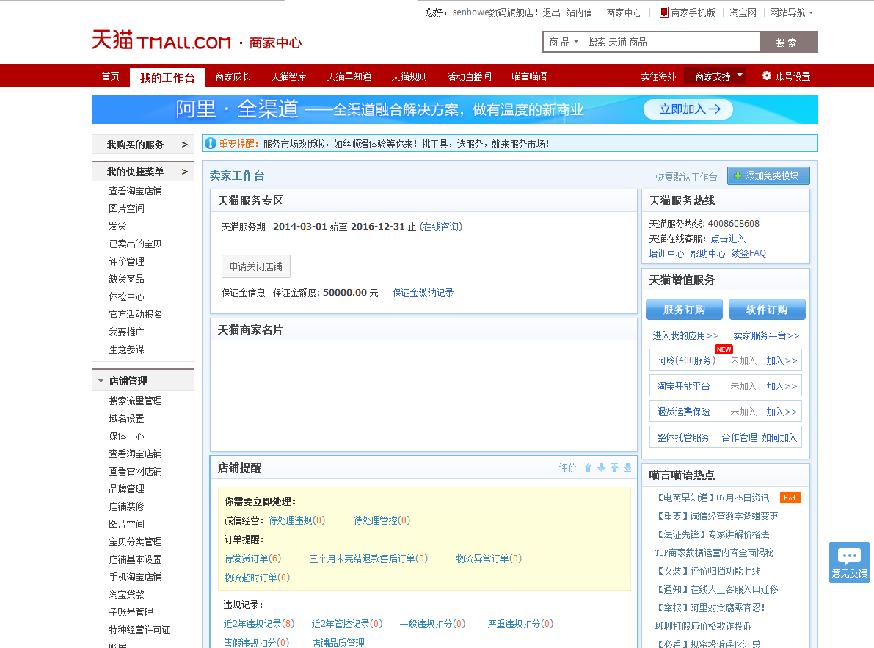
Task: Open 近2年违规记录(8) link
Action: tap(258, 624)
